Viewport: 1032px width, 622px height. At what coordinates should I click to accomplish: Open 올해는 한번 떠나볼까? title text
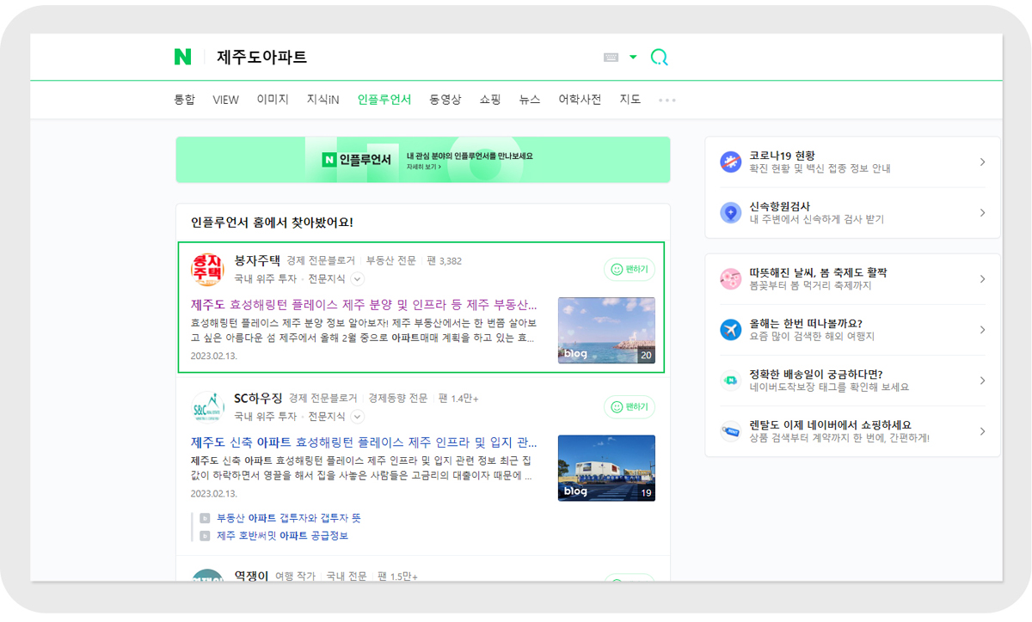806,323
